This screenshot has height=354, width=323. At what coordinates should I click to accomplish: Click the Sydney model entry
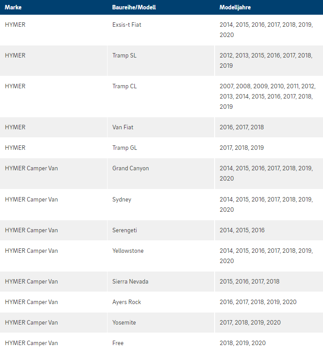coord(122,200)
